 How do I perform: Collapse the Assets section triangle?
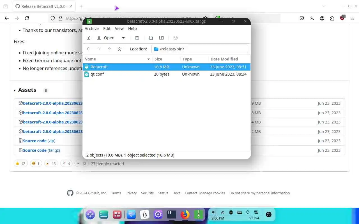pos(15,90)
